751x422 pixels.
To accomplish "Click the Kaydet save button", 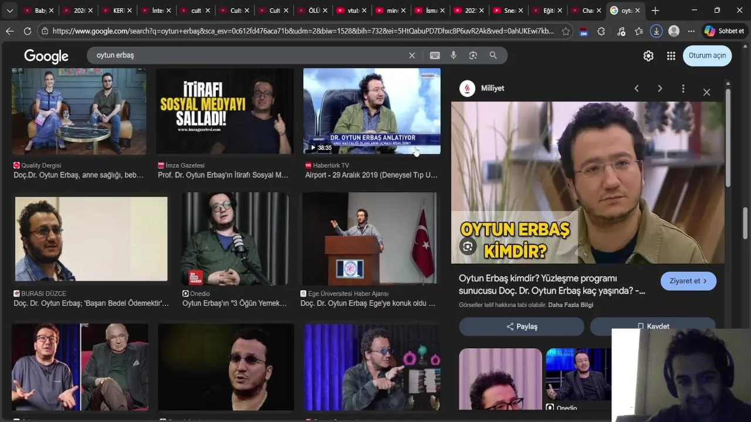I will (x=653, y=326).
